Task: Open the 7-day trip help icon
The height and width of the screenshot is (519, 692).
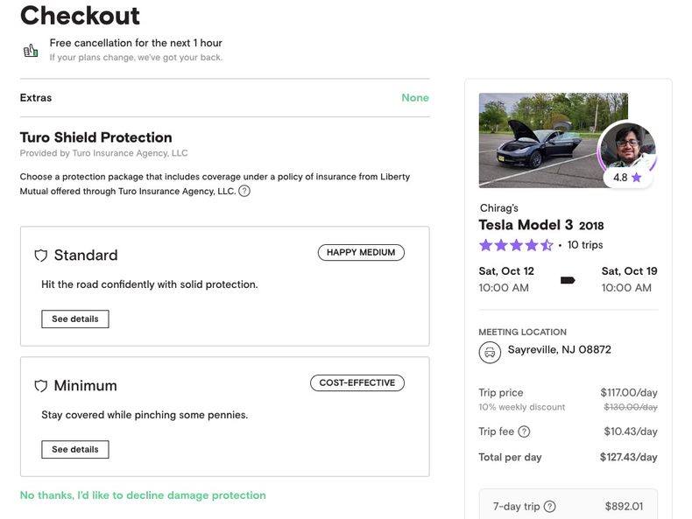Action: pos(550,506)
